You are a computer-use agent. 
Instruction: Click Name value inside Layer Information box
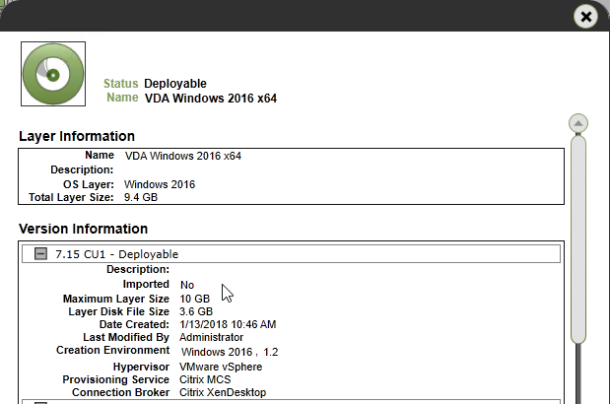[x=183, y=156]
